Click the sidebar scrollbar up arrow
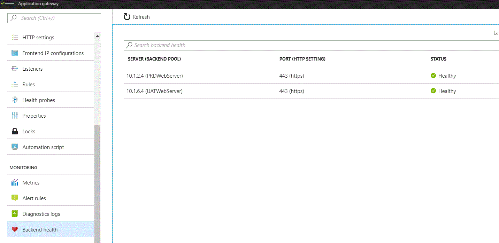 tap(97, 36)
